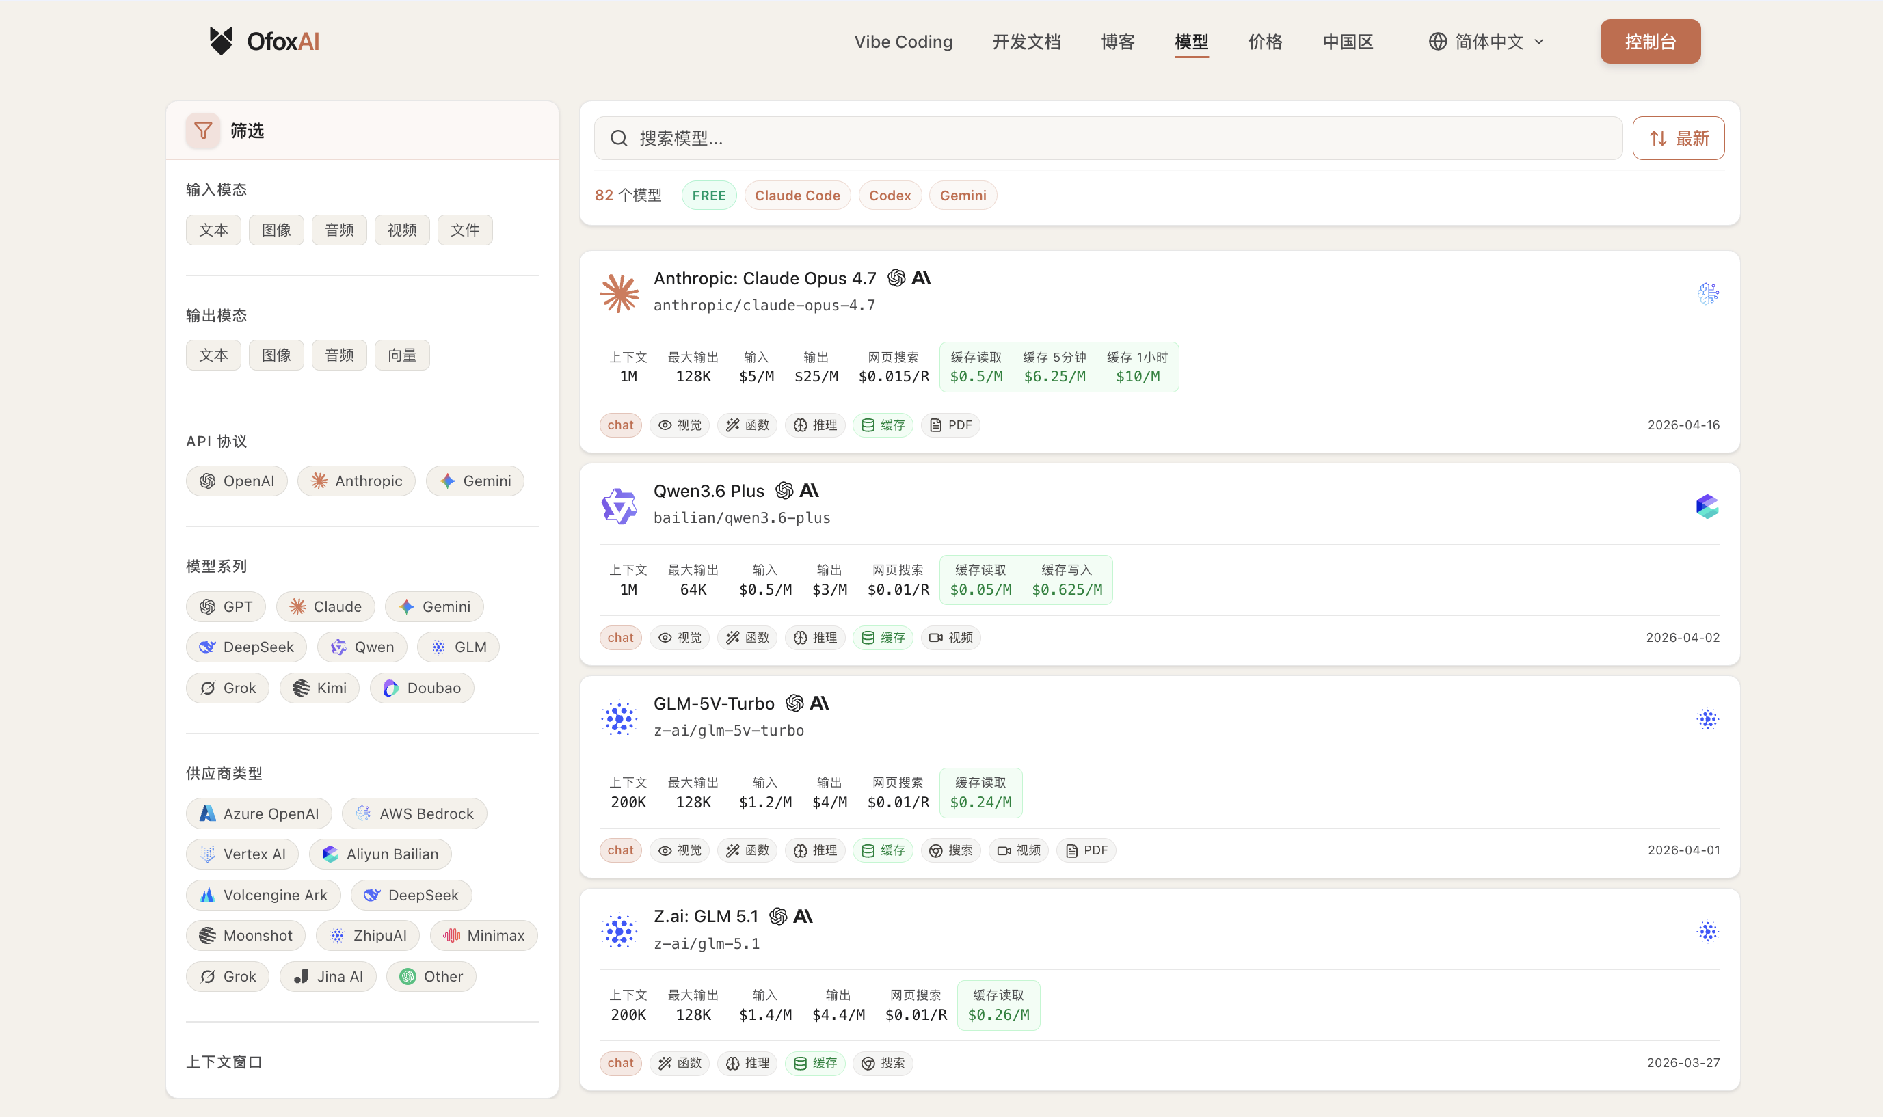Click the Qwen3.6 Plus model logo
This screenshot has width=1883, height=1117.
619,506
